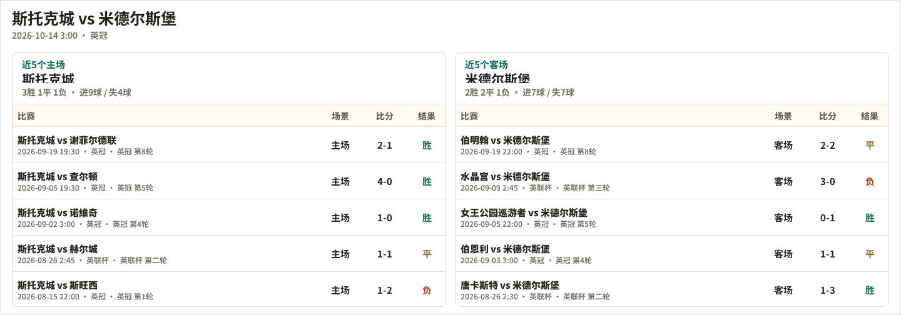Open the 唐卡斯特 vs 米德尔斯堡 match row
The width and height of the screenshot is (901, 315).
(672, 289)
